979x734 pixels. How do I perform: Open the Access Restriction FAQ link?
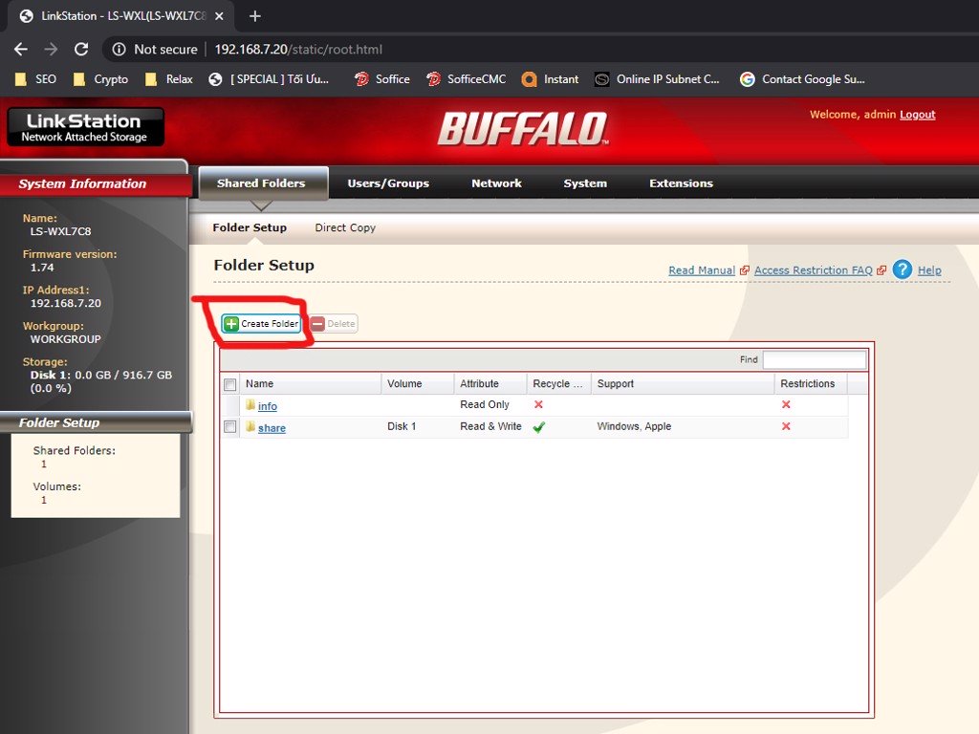tap(813, 270)
